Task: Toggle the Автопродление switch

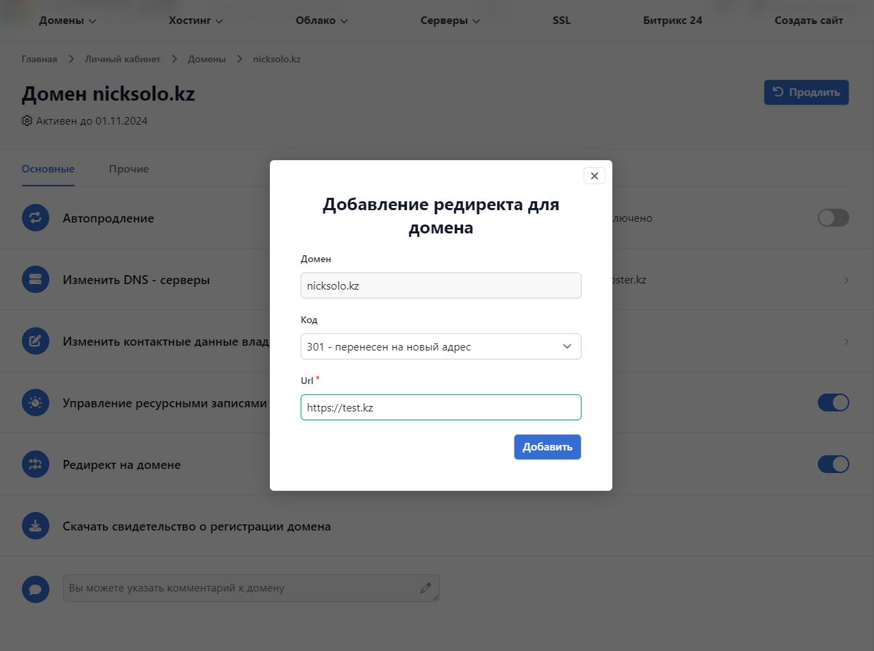Action: coord(834,218)
